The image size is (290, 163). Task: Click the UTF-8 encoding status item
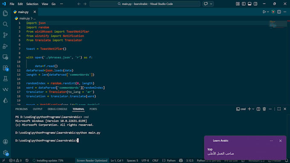pos(145,160)
